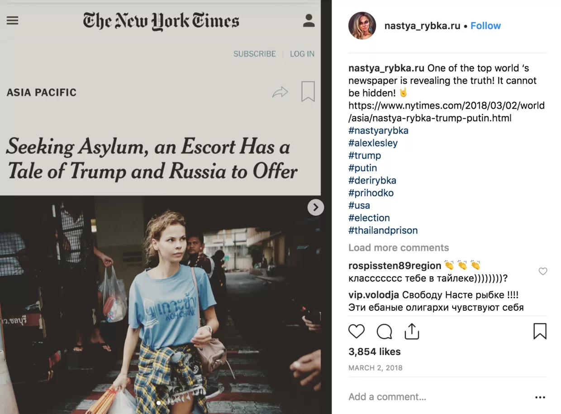Load more comments
The image size is (561, 414).
(399, 248)
